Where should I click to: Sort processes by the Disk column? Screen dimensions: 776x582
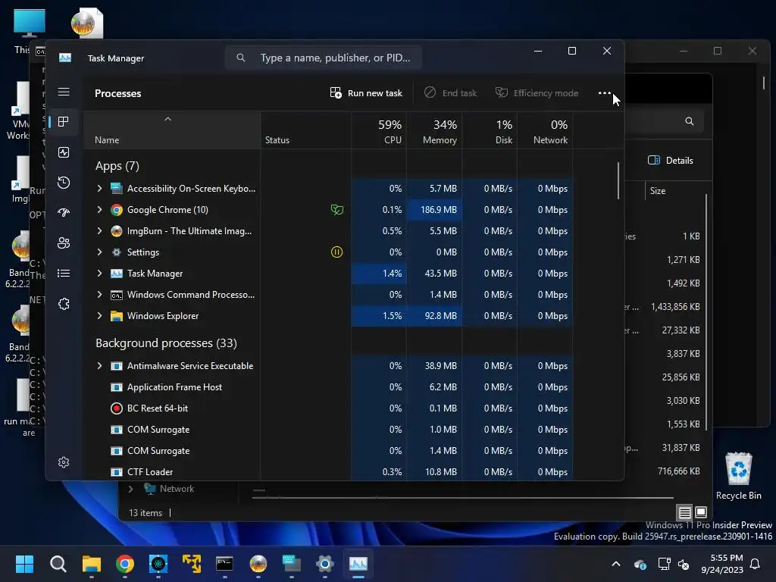pyautogui.click(x=490, y=131)
